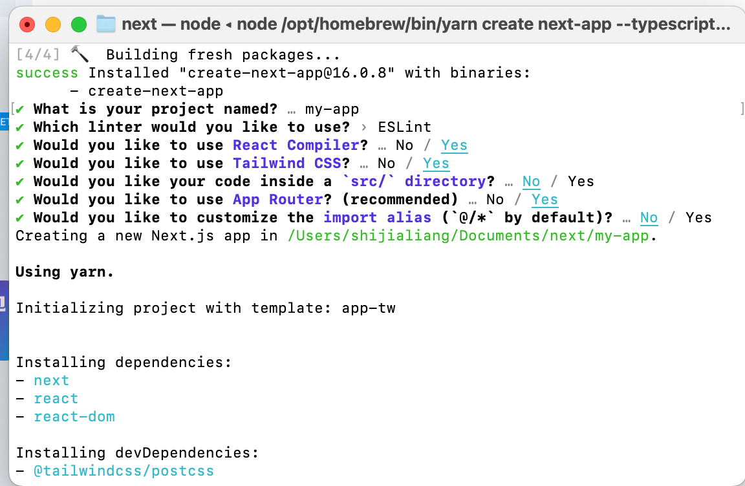Click the 'react' dependency name
The width and height of the screenshot is (745, 486).
click(x=56, y=399)
